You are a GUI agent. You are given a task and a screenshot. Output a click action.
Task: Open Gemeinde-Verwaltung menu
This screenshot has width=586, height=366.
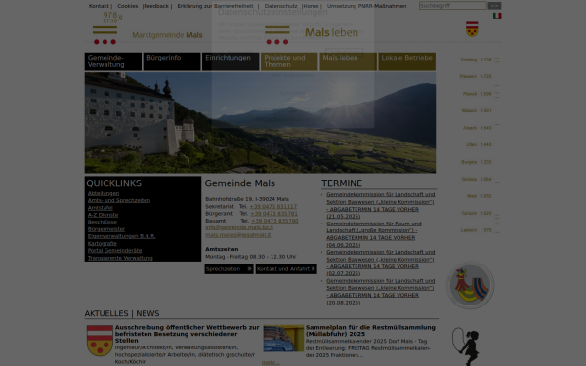pos(113,61)
